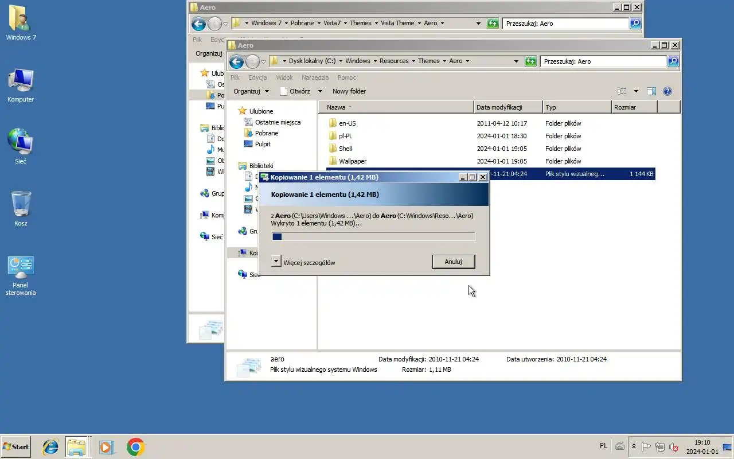
Task: Click the Otwórz toolbar button
Action: pos(296,91)
